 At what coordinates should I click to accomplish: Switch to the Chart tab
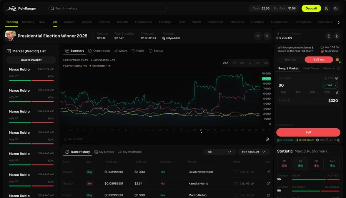(121, 51)
